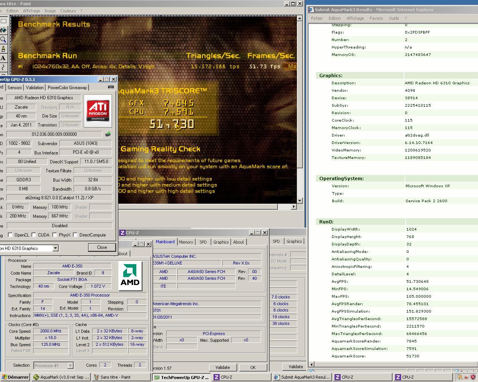Click the ATI Radeon logo in GPU-Z

(x=98, y=111)
